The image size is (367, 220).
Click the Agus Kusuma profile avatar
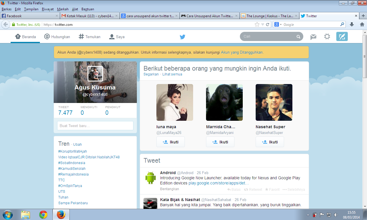[95, 74]
